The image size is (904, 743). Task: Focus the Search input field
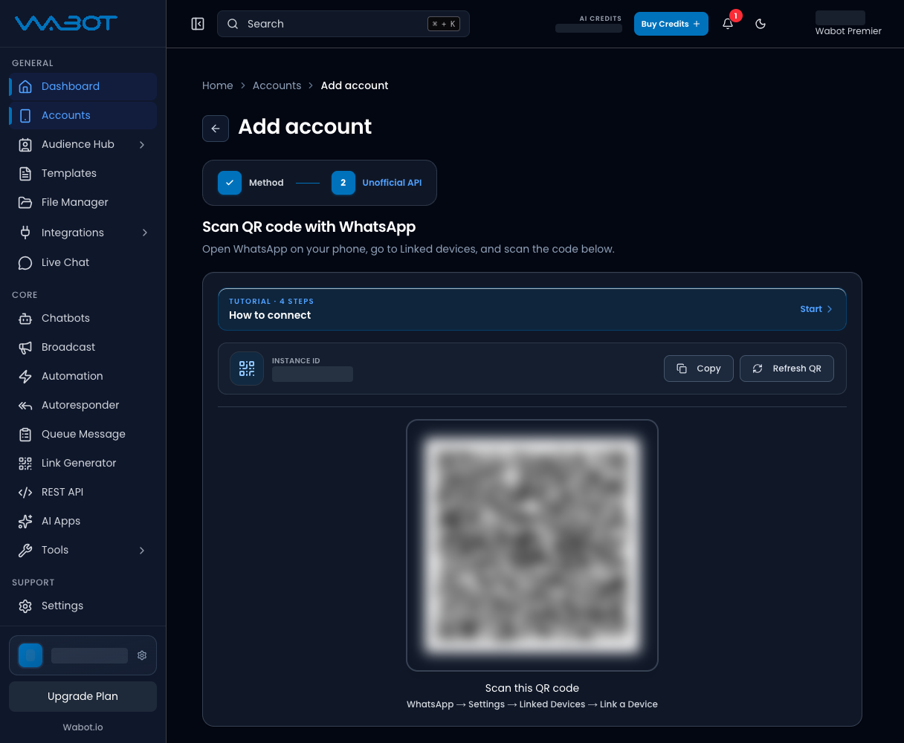tap(343, 24)
